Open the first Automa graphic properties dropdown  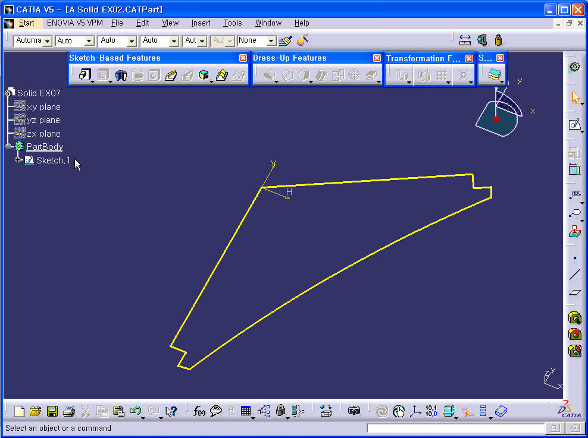47,41
